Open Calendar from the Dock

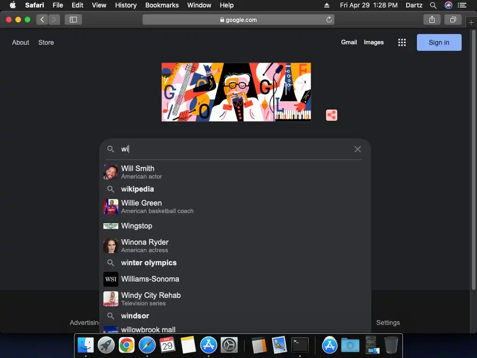[167, 345]
